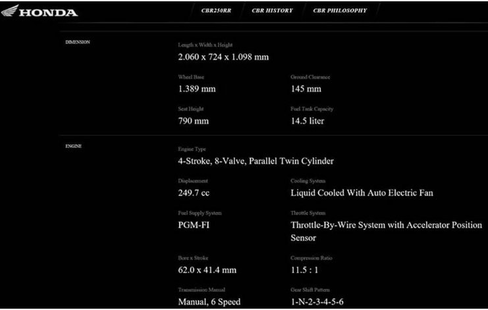
Task: Click the '14.5 liter' value
Action: click(x=307, y=121)
